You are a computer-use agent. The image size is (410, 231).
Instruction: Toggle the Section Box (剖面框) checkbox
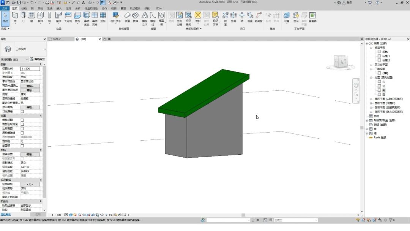pyautogui.click(x=22, y=146)
